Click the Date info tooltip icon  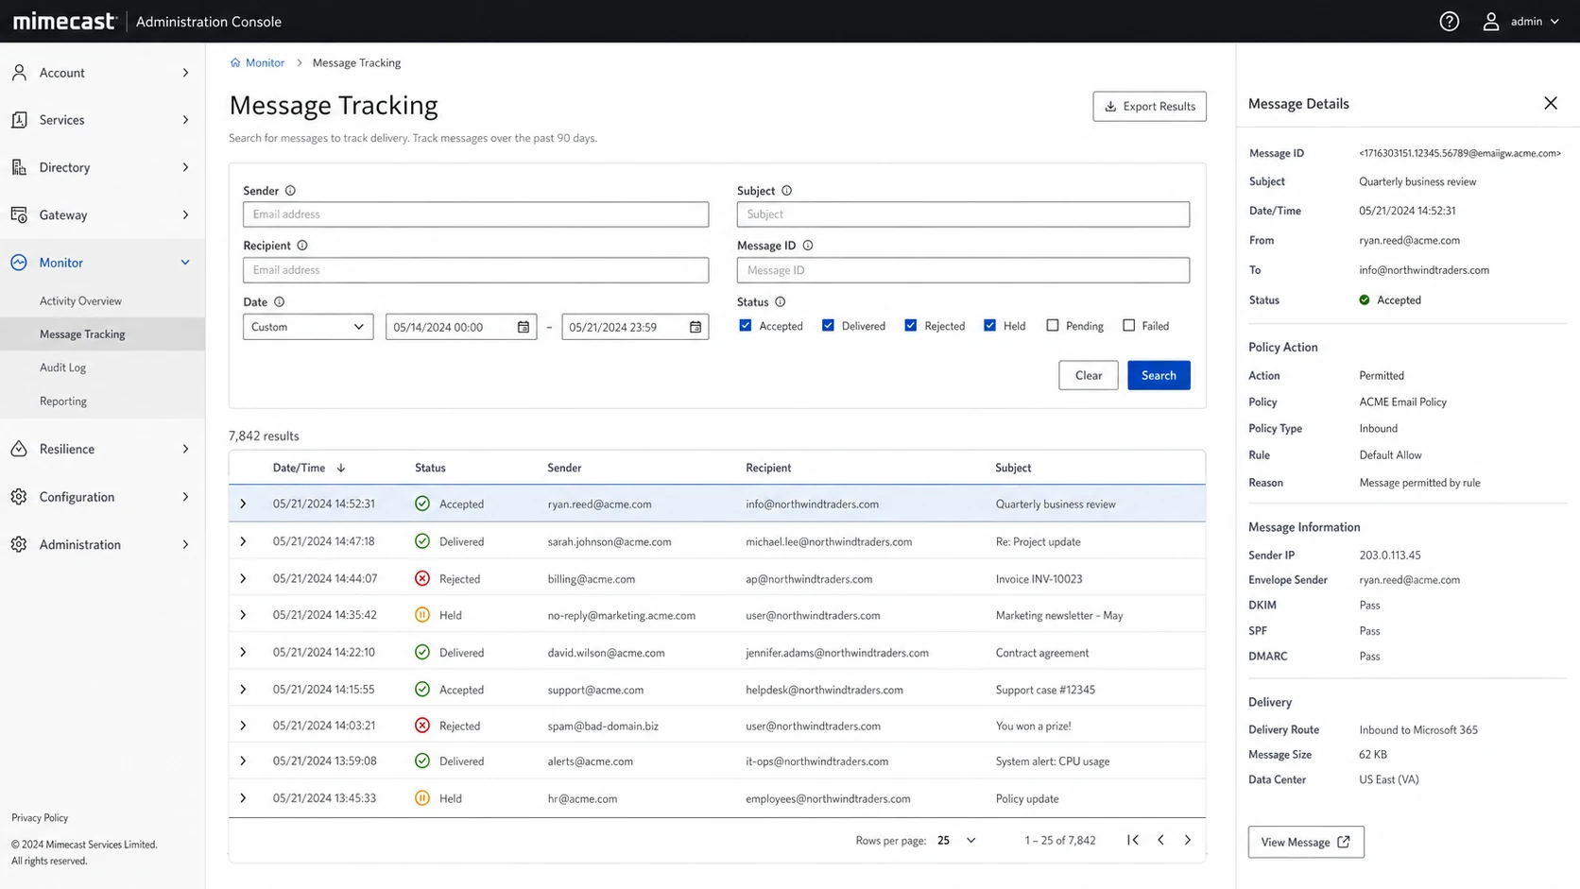[x=279, y=302]
